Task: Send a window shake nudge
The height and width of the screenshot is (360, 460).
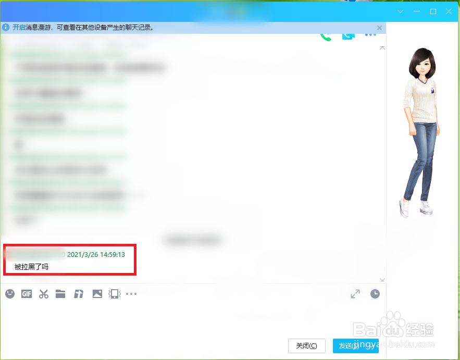Action: 114,293
